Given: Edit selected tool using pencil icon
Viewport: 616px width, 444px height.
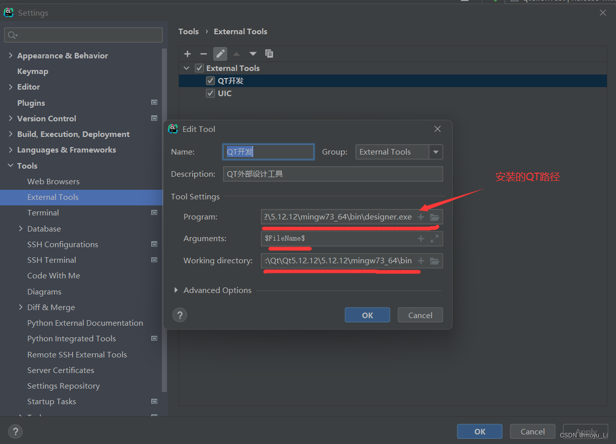Looking at the screenshot, I should [220, 54].
